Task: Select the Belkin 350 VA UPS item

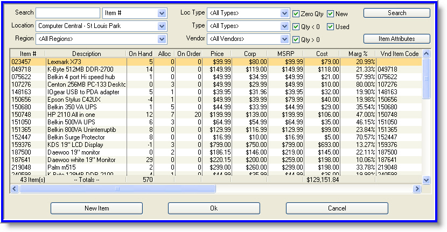Action: point(216,107)
